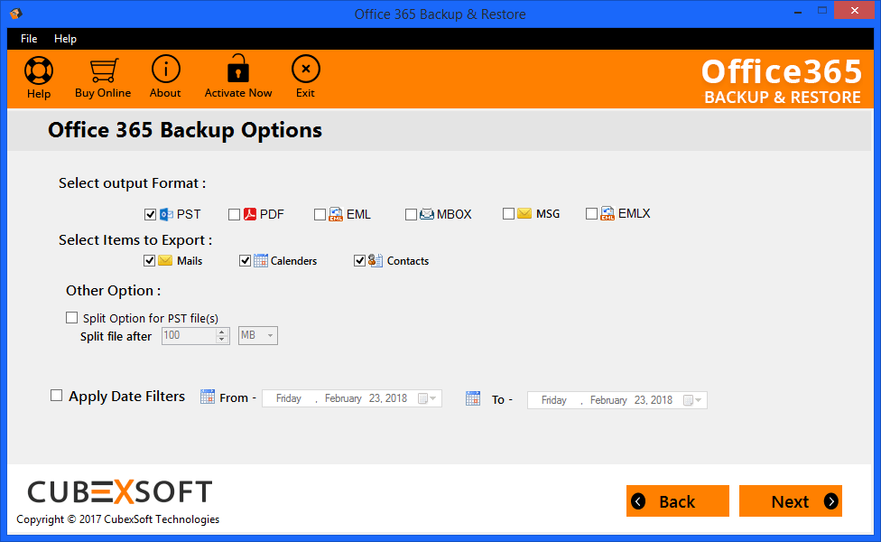
Task: Enable the PDF output format
Action: [x=233, y=213]
